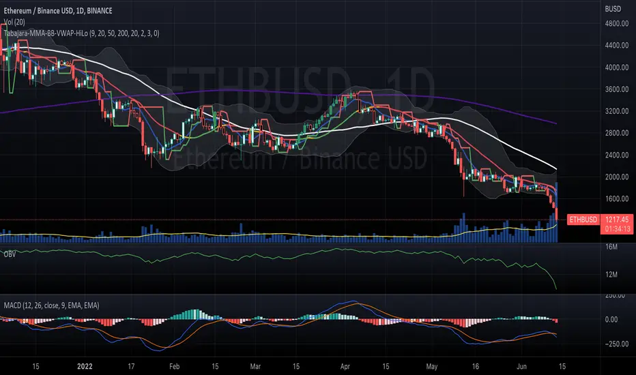Click the 4800.00 price axis label
This screenshot has height=375, width=636.
point(616,23)
